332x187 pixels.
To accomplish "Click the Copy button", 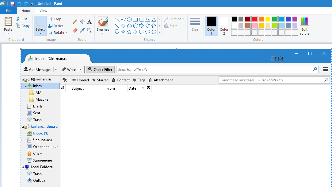I will (x=23, y=26).
